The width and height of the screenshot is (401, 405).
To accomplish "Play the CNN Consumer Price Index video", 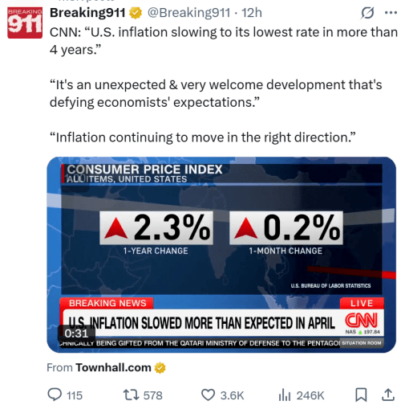I will click(x=221, y=255).
